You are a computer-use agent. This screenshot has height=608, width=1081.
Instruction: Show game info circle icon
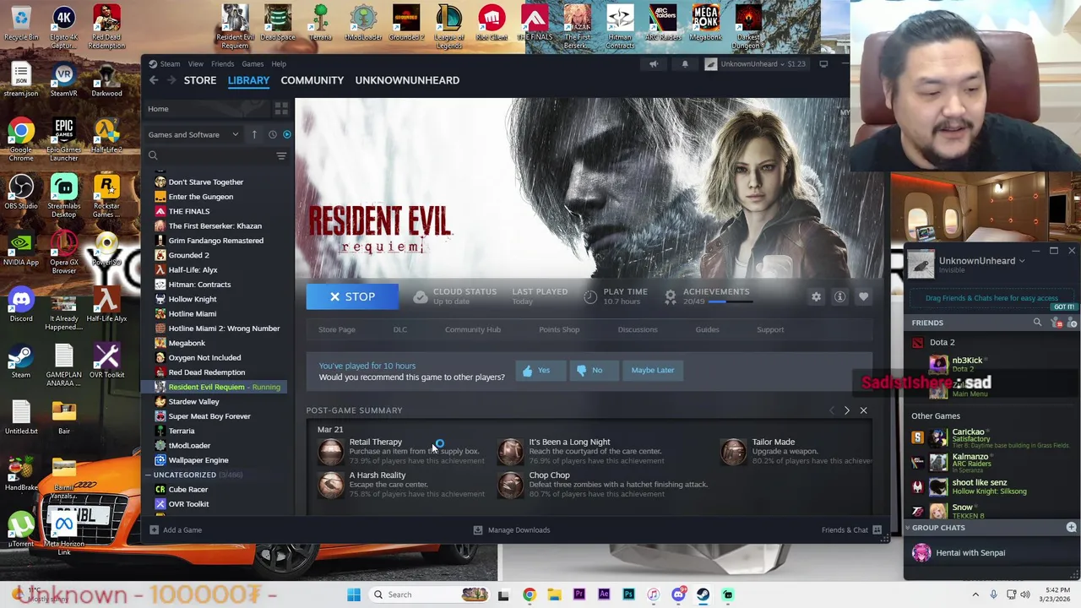click(839, 297)
